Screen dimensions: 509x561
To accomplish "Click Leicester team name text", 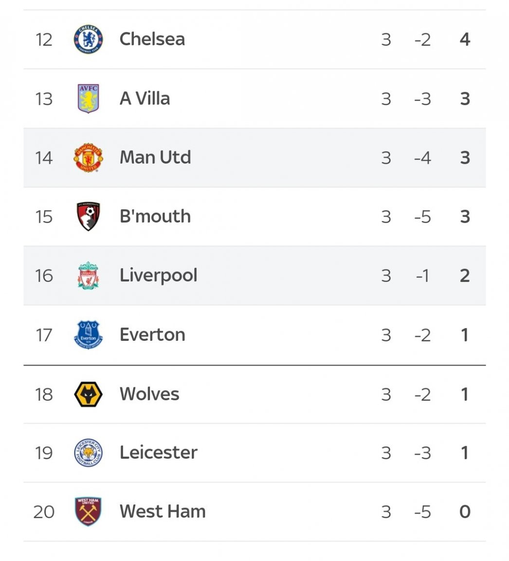I will pos(158,452).
